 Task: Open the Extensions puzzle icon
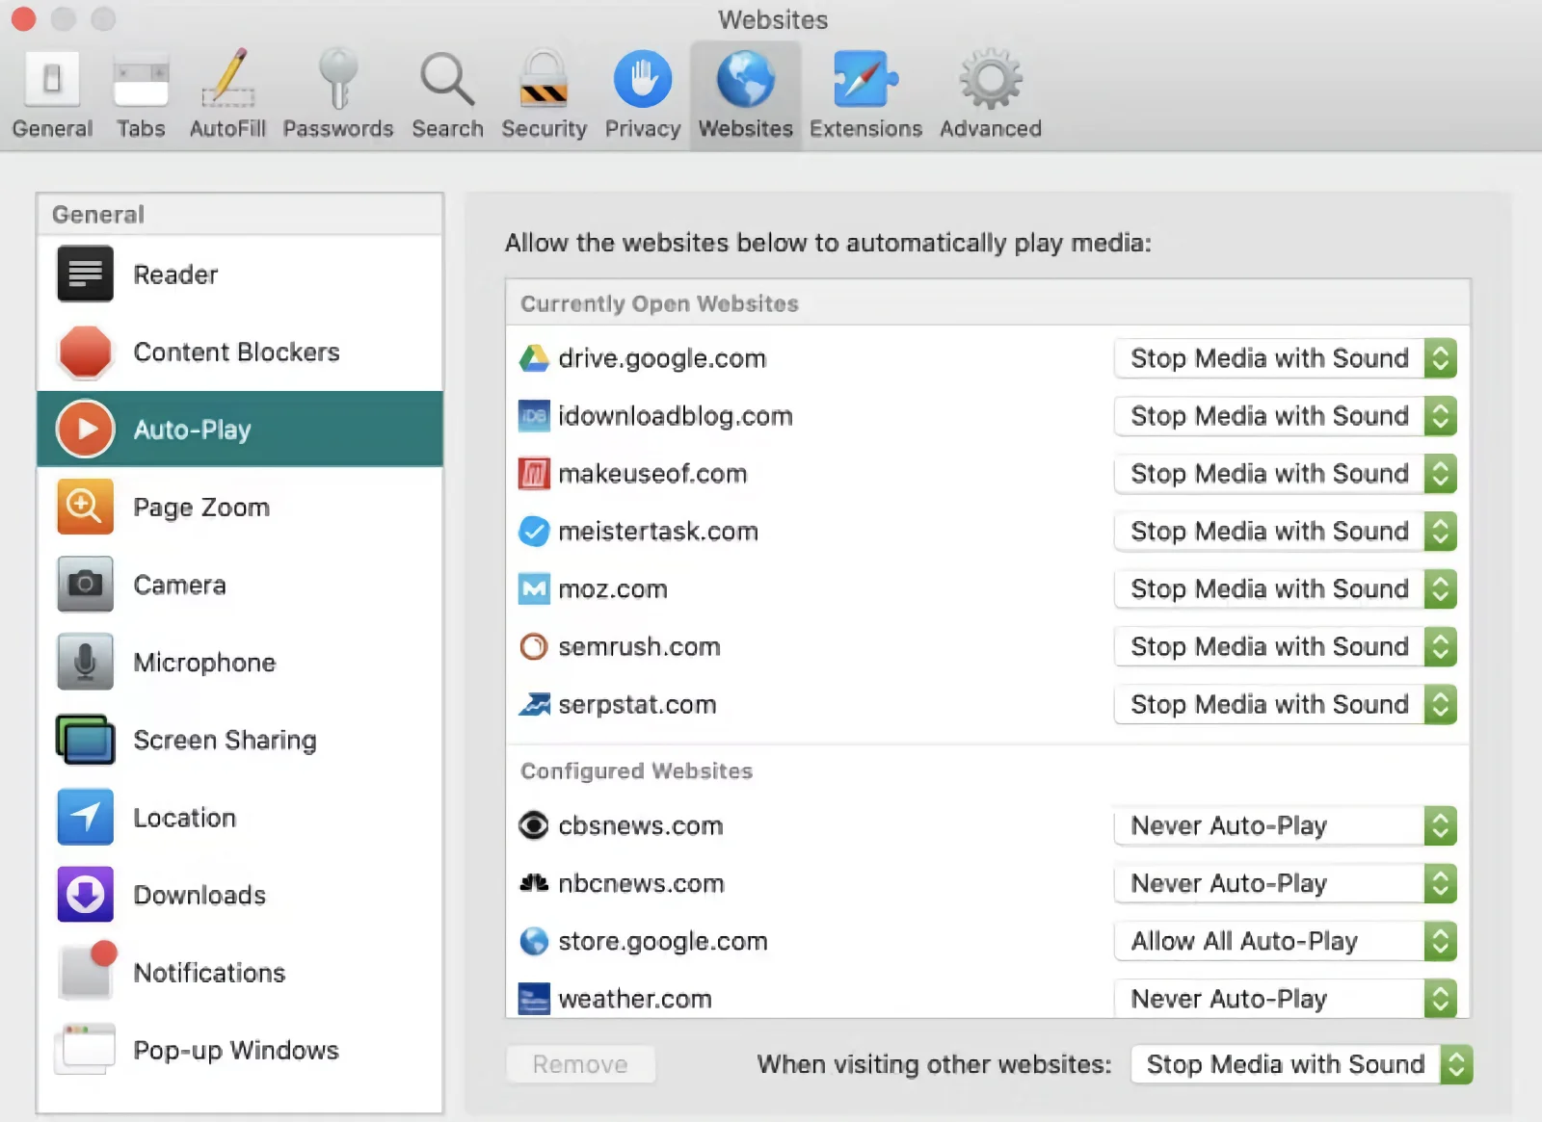pyautogui.click(x=865, y=79)
